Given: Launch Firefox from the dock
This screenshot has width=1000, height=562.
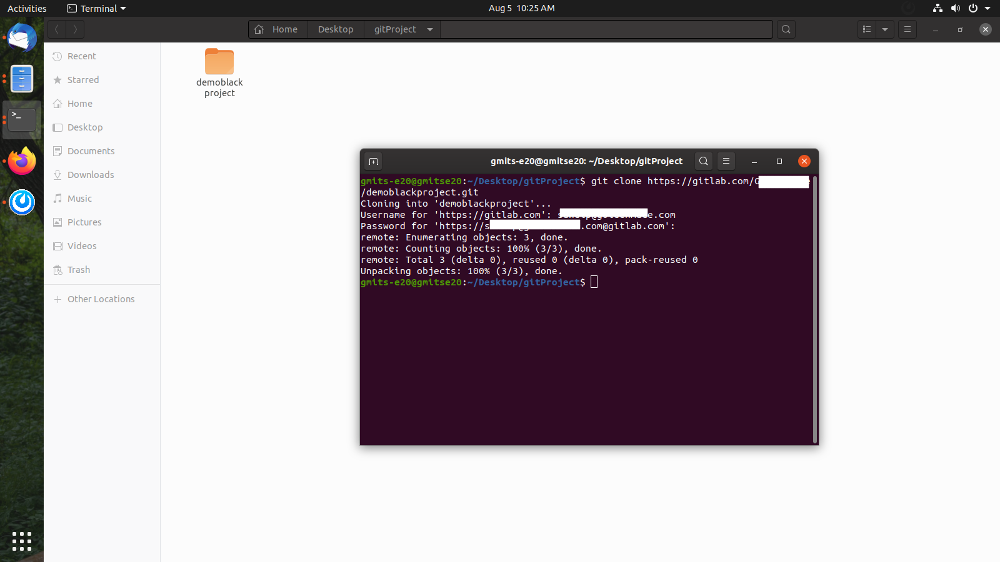Looking at the screenshot, I should click(x=22, y=161).
